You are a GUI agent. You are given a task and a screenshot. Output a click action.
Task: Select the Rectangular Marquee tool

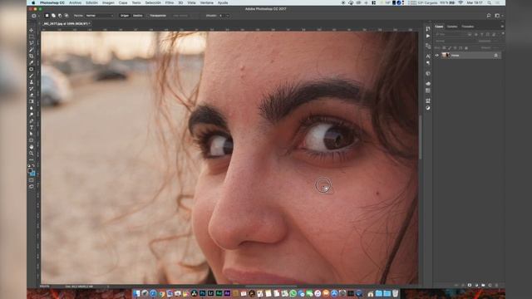click(x=32, y=37)
